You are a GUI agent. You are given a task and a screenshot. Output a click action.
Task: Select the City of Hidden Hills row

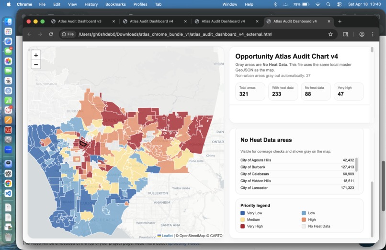pos(297,181)
